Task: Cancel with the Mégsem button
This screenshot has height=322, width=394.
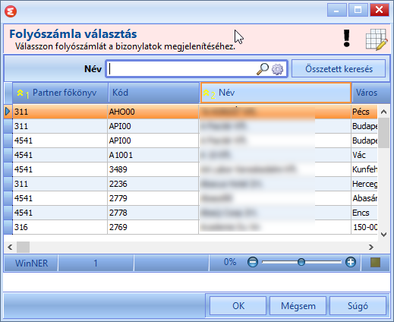Action: pos(298,306)
